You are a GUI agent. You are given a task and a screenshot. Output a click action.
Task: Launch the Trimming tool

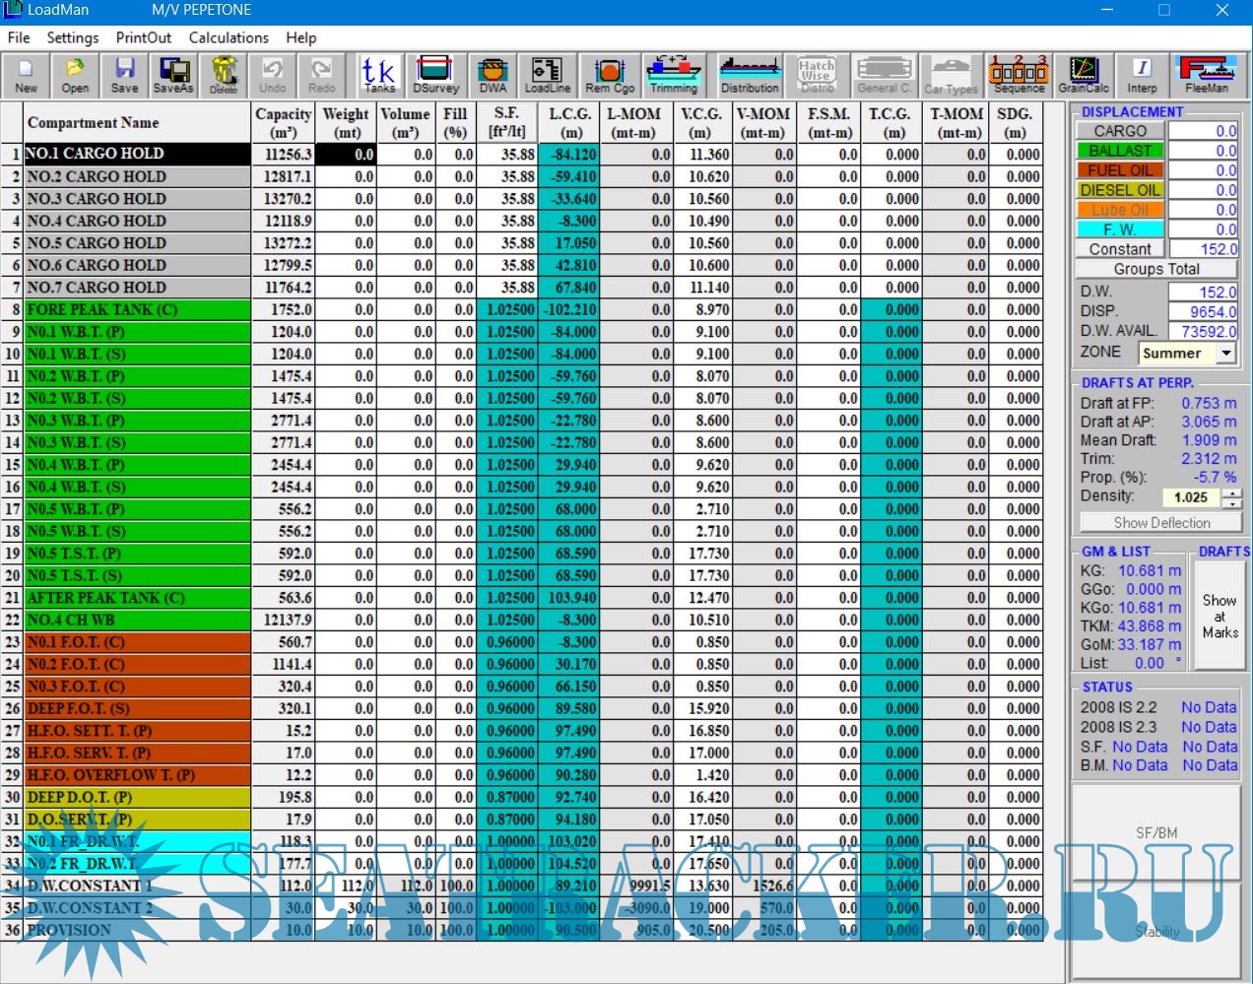[674, 76]
